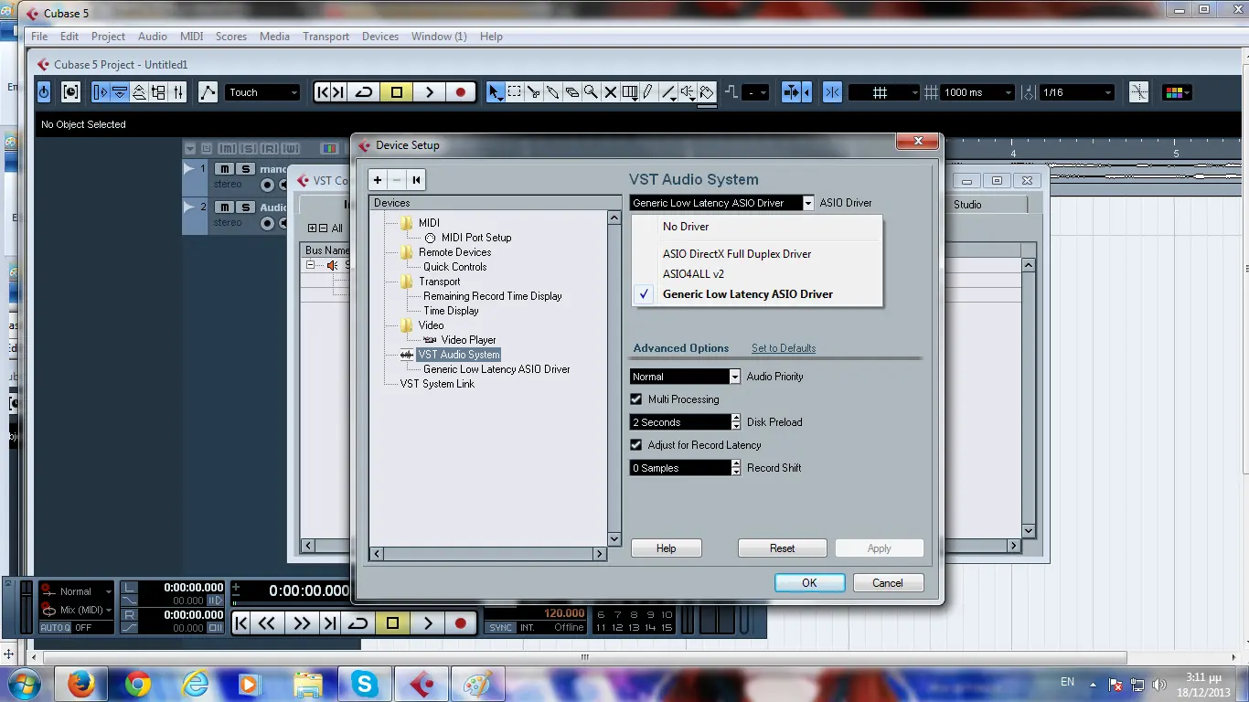
Task: Click the reset-to-first icon in Device Setup
Action: (x=417, y=180)
